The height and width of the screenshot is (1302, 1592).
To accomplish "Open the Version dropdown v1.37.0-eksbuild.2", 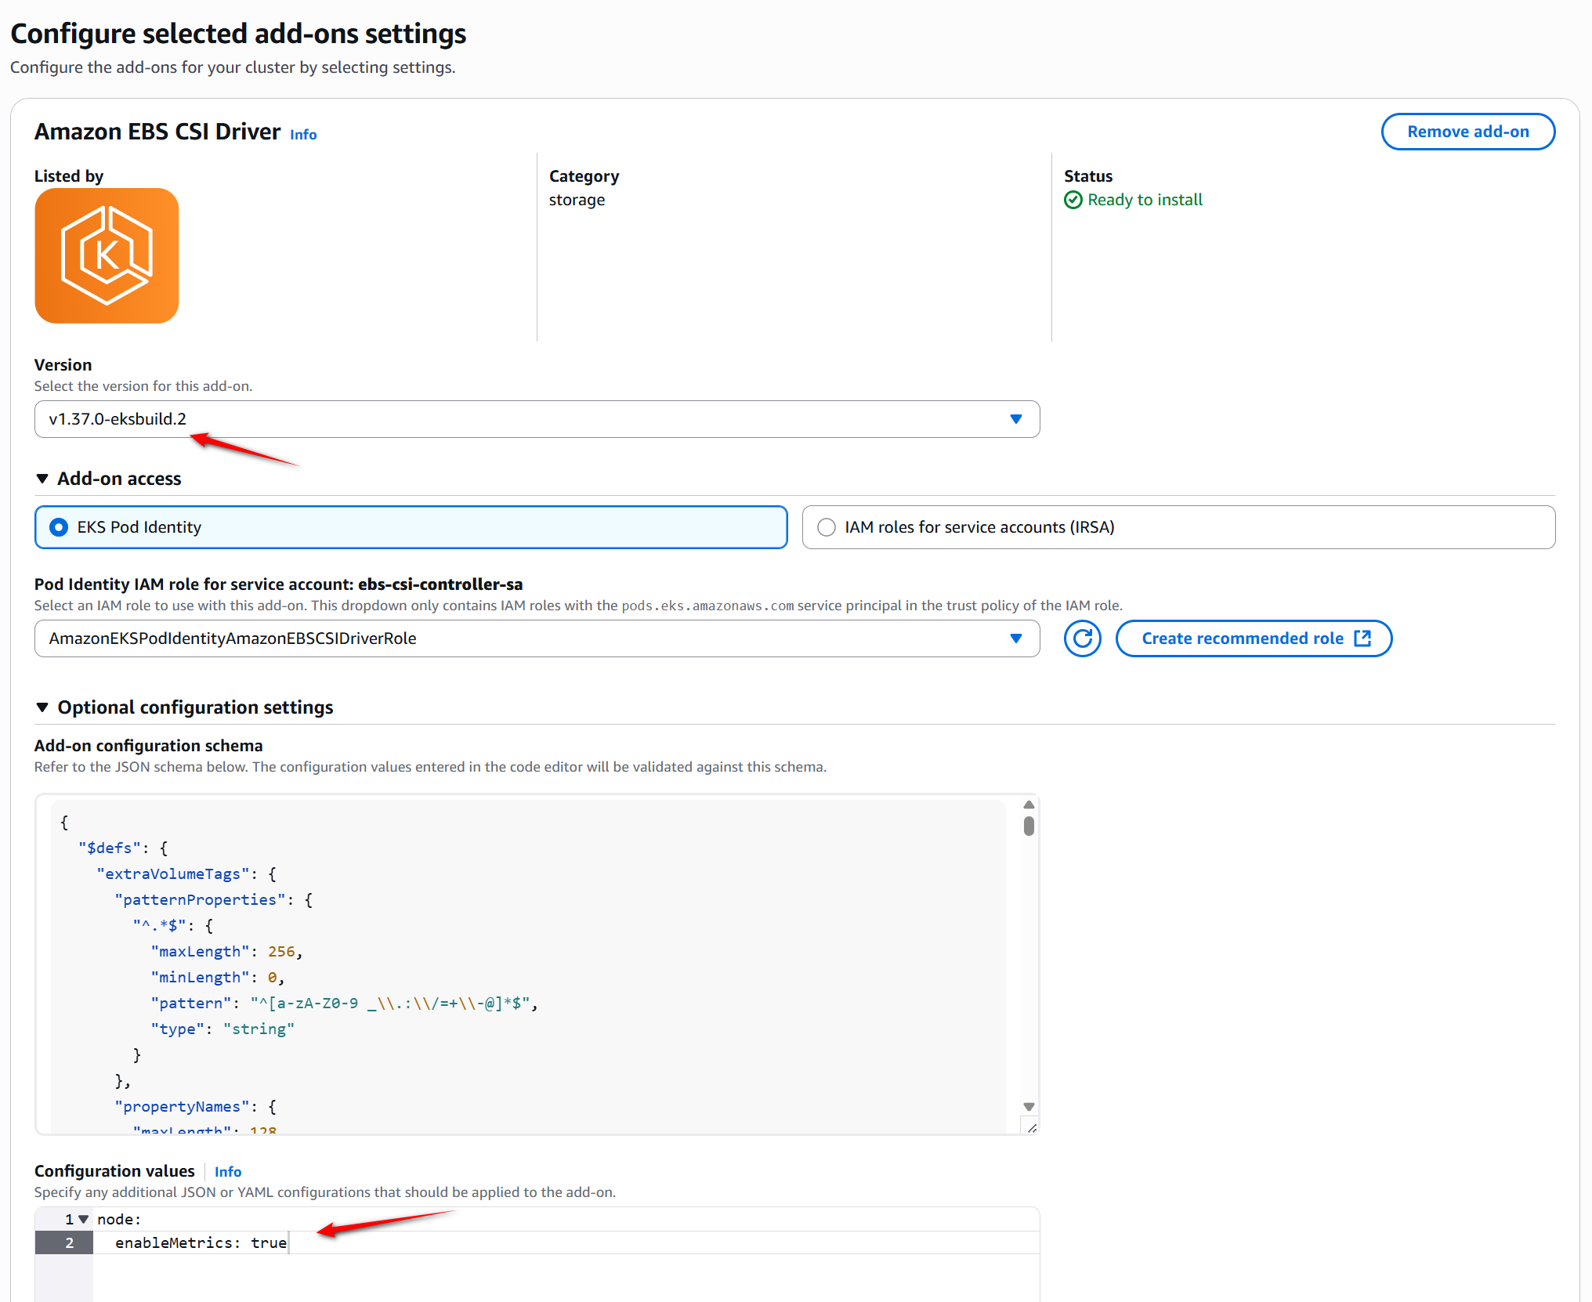I will [x=537, y=419].
